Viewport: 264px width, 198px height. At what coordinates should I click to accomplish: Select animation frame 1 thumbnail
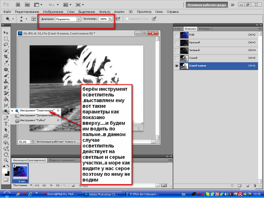tap(20, 172)
